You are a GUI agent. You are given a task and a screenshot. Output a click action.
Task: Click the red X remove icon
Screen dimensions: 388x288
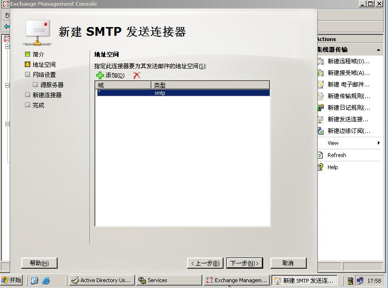pos(136,75)
